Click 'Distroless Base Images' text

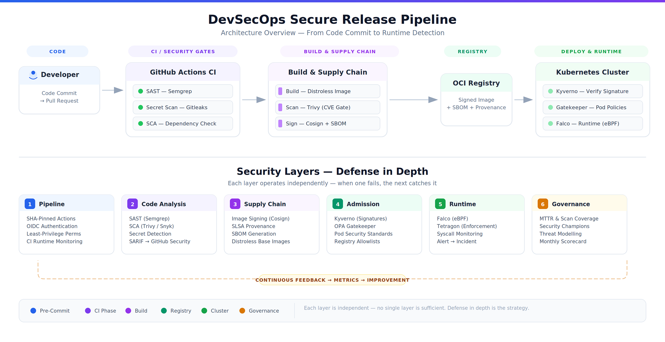[261, 241]
